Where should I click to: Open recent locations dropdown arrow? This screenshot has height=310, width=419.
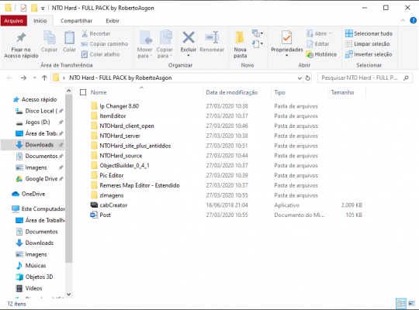(x=34, y=78)
